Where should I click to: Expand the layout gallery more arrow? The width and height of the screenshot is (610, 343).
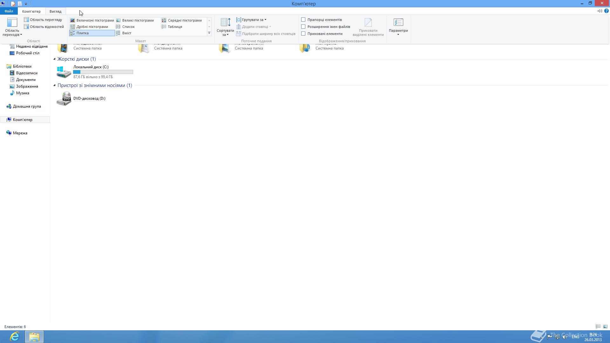209,33
